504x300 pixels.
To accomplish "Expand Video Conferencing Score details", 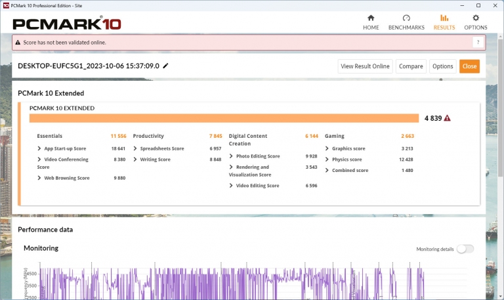I will coord(39,160).
